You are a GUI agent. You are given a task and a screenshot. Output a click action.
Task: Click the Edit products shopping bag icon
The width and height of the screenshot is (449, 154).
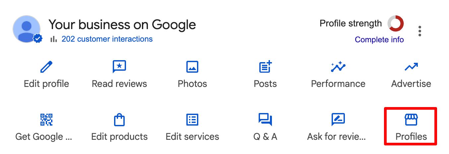click(119, 120)
